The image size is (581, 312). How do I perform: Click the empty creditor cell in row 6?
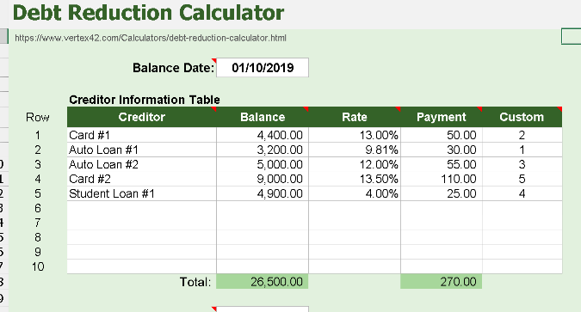[141, 208]
